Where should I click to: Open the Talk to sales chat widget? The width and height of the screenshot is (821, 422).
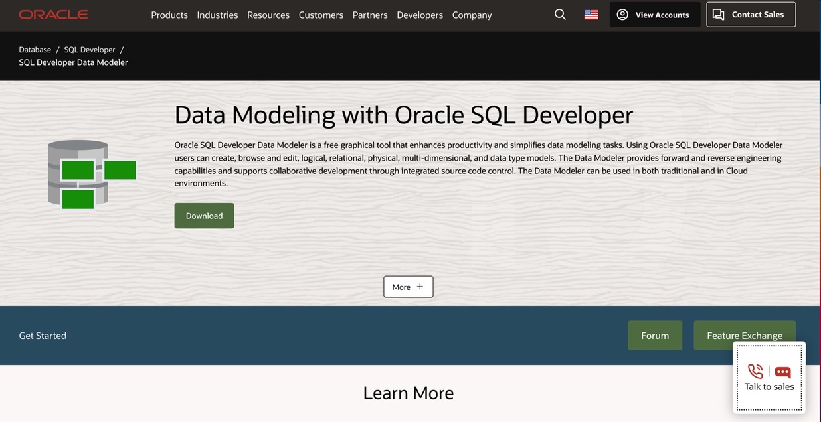(769, 378)
